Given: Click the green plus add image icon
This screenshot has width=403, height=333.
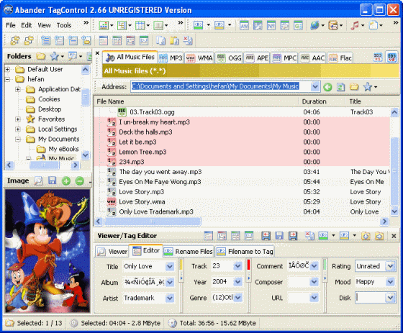Looking at the screenshot, I should point(66,181).
